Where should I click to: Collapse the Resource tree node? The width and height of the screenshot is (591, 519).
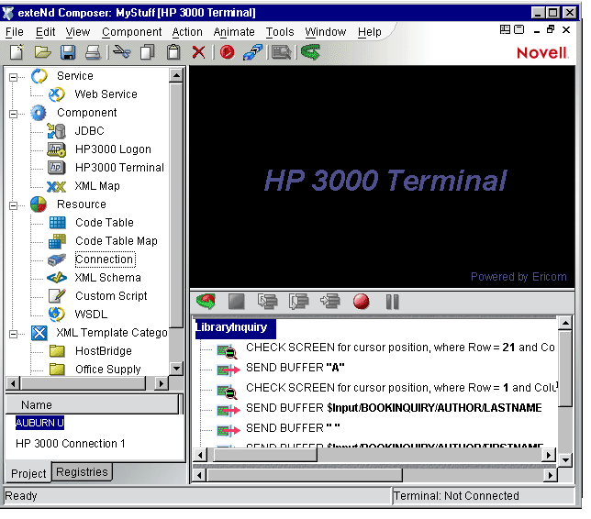pyautogui.click(x=13, y=205)
